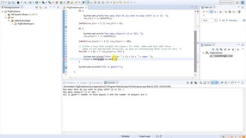
Task: Expand PigDiceGame.java in Package Explorer
Action: [12, 24]
